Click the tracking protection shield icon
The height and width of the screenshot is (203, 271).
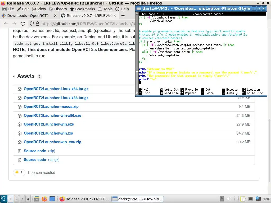[x=32, y=24]
